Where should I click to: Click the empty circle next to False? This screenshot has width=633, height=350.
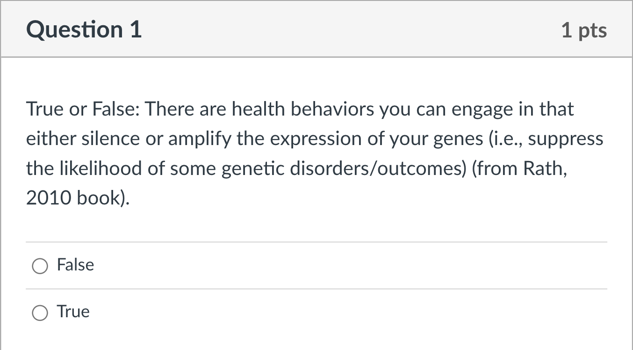click(x=40, y=266)
